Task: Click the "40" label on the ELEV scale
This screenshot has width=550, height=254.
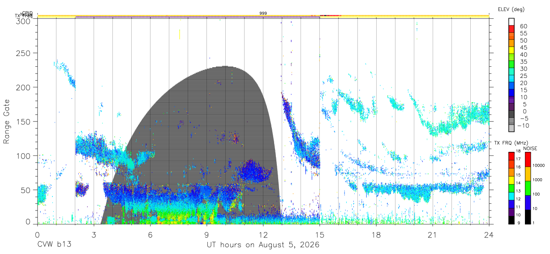Action: [524, 55]
